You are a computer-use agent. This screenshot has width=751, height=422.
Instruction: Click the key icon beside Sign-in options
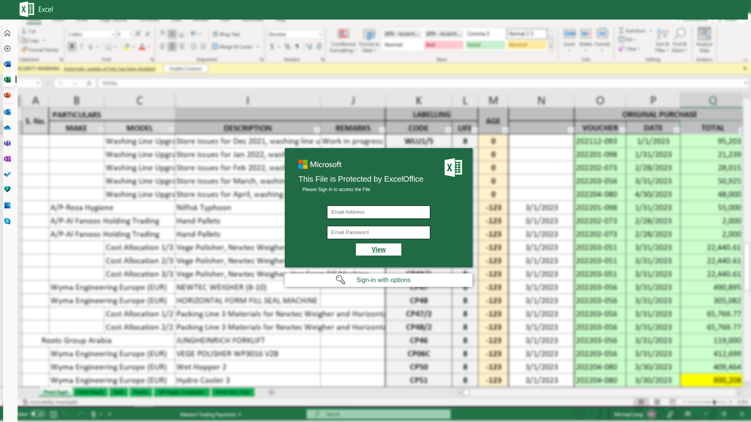[x=341, y=280]
